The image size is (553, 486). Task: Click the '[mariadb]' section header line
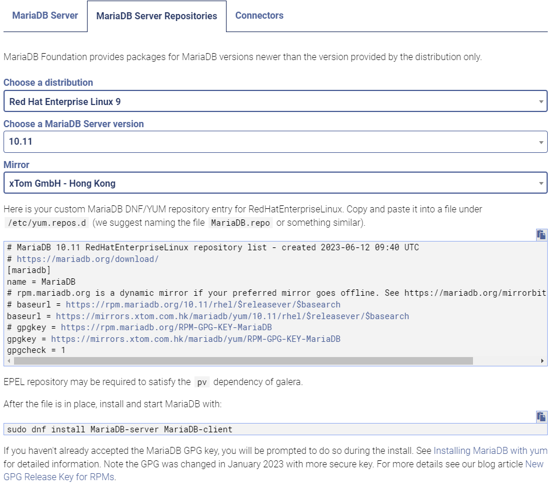(x=29, y=270)
